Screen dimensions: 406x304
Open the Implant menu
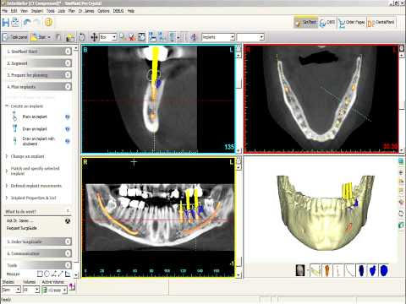pyautogui.click(x=37, y=11)
